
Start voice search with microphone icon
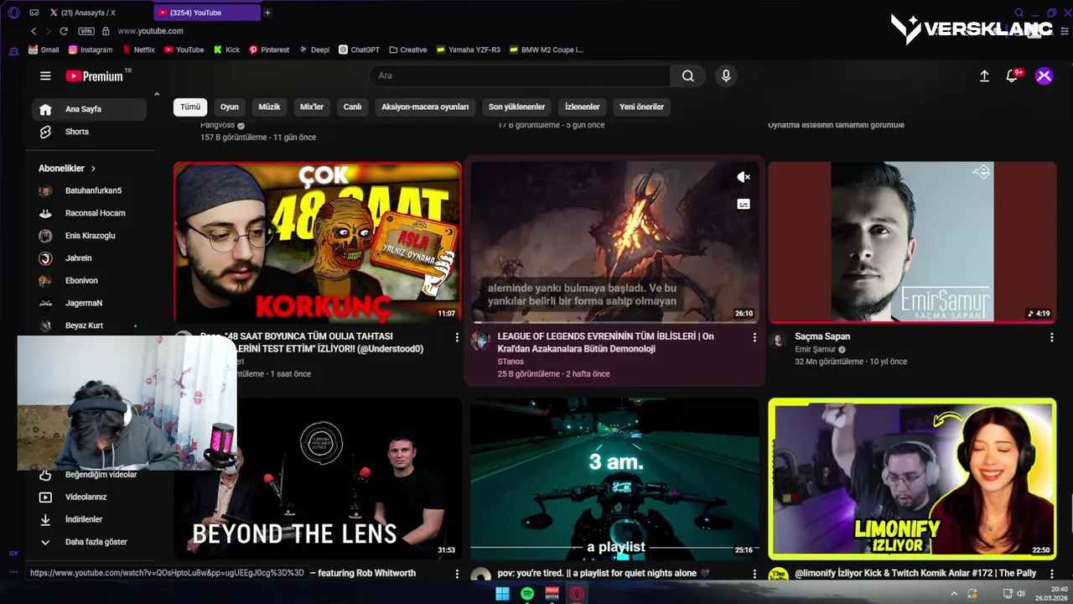[726, 75]
